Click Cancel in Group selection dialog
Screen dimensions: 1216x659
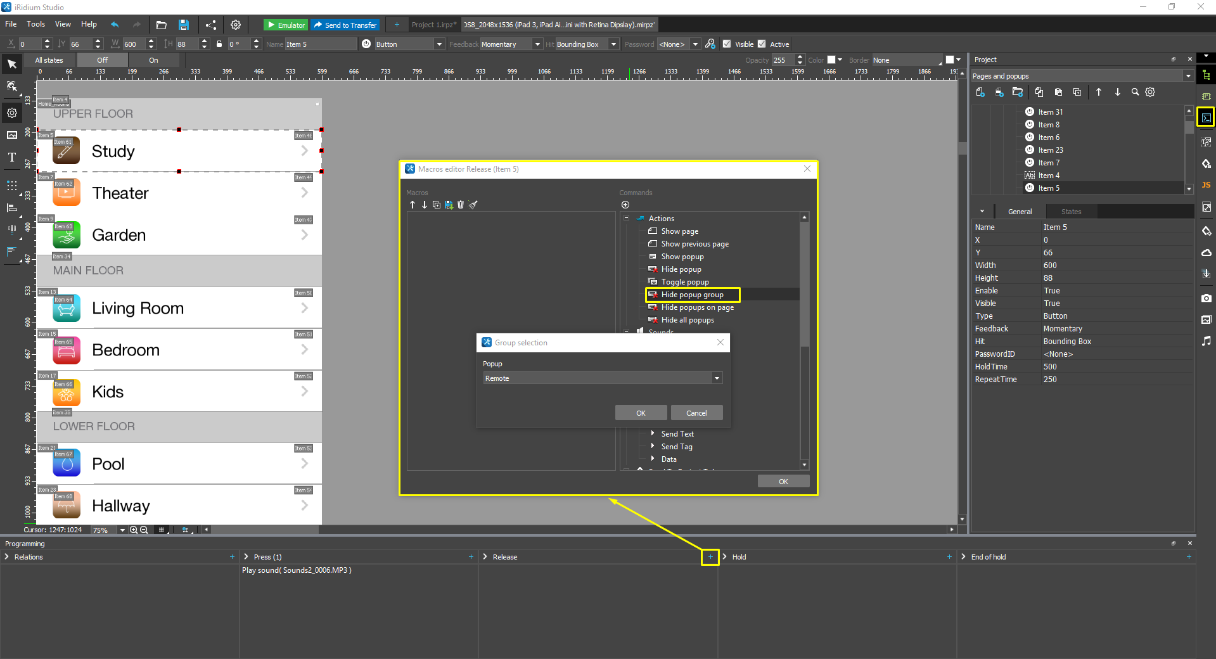click(x=696, y=413)
